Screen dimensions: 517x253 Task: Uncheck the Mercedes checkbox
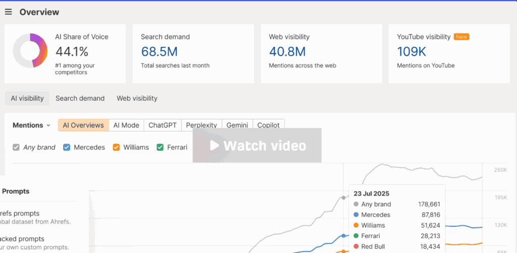tap(67, 147)
